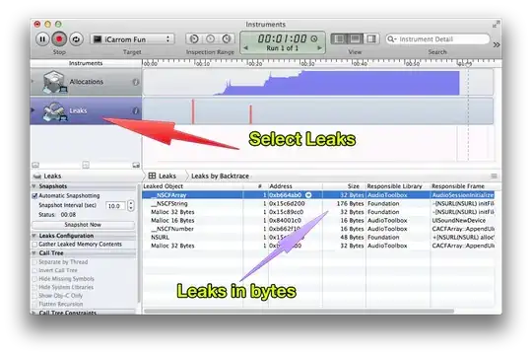Image resolution: width=532 pixels, height=356 pixels.
Task: Click detail pane options icon at right
Action: point(494,176)
